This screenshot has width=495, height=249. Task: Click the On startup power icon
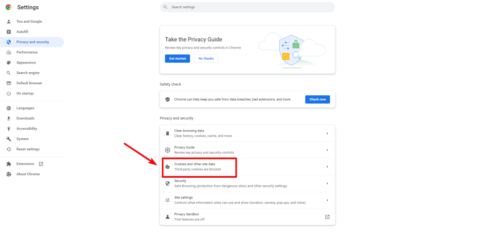(x=9, y=93)
